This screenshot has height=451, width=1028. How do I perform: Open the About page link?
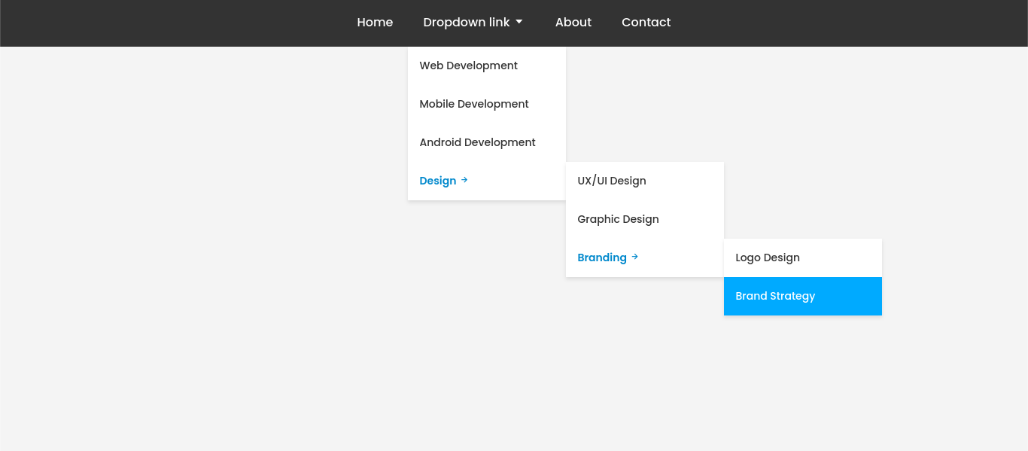tap(573, 22)
